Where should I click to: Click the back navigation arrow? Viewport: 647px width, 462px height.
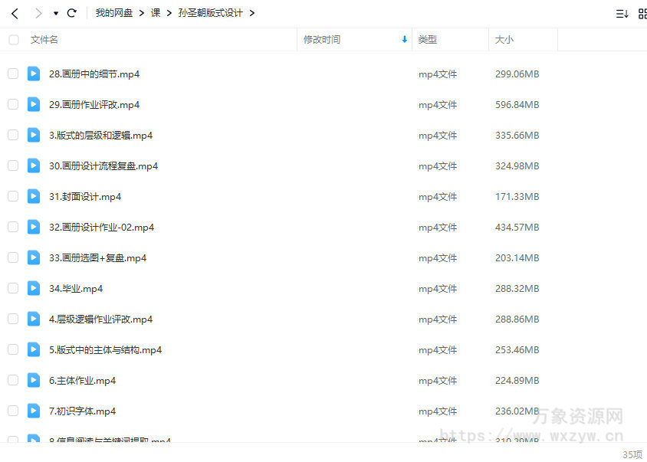[14, 12]
